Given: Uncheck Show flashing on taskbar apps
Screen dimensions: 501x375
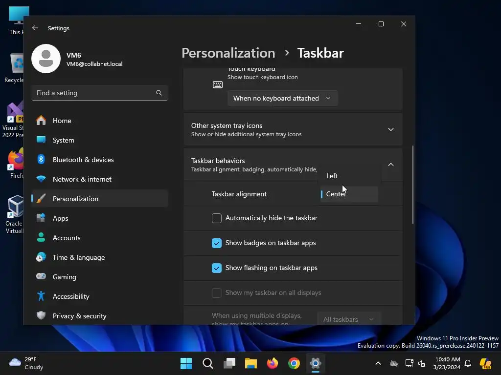Looking at the screenshot, I should coord(217,268).
